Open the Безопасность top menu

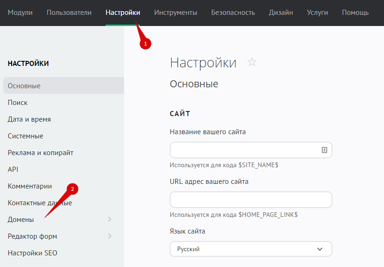point(233,13)
